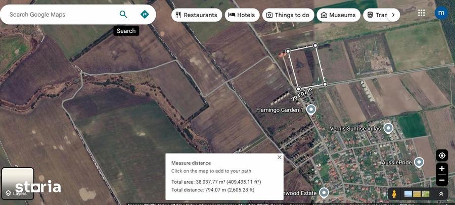
Task: Center map on your location
Action: pos(442,156)
